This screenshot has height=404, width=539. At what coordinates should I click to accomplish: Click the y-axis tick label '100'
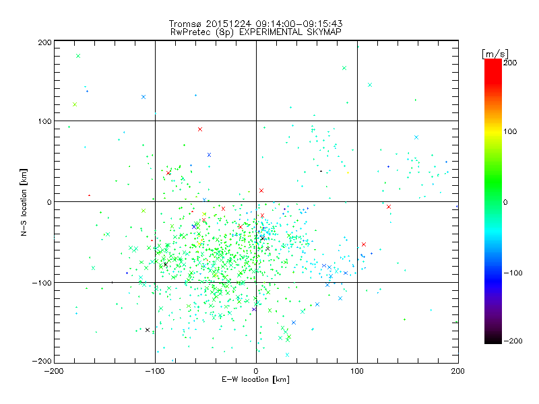(44, 121)
